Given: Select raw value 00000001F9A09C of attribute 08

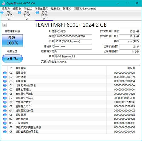Looking at the screenshot, I should coord(124,102).
